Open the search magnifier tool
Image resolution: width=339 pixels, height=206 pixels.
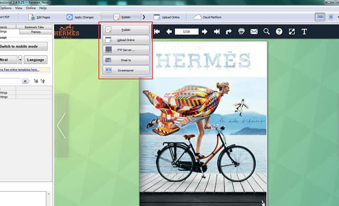click(267, 32)
